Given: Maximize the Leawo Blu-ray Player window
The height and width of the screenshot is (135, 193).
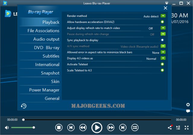Looking at the screenshot, I should (x=181, y=3).
